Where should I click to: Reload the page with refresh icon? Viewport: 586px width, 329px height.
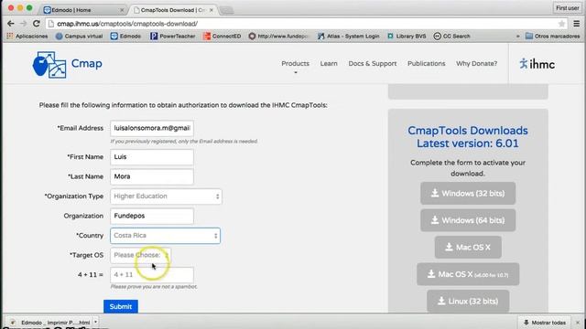pos(37,24)
